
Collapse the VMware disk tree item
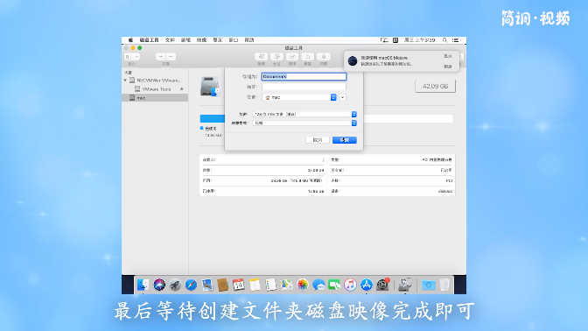tap(125, 81)
